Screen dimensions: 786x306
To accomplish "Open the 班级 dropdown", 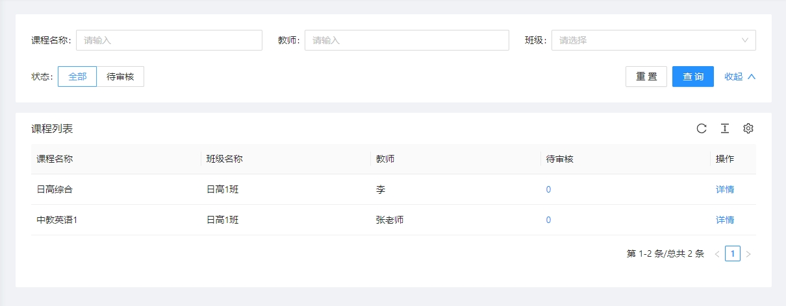I will [653, 40].
